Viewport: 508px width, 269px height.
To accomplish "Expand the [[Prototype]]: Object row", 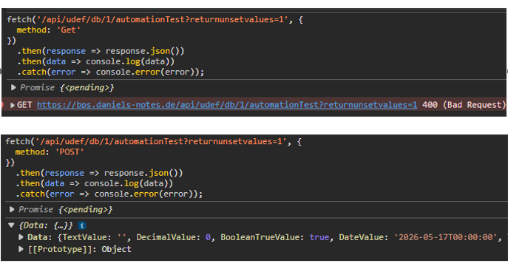I will click(x=21, y=249).
